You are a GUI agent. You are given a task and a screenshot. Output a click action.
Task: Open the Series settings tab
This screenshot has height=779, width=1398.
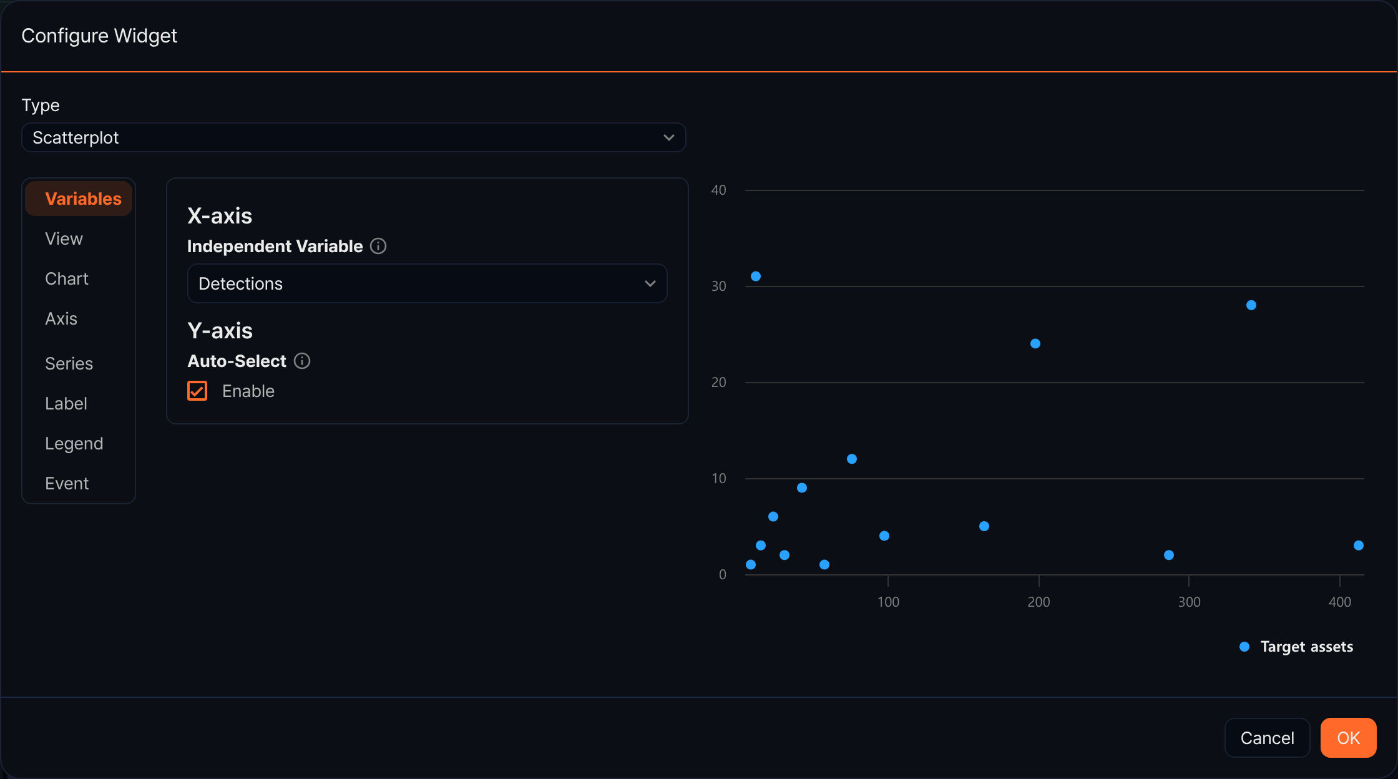[x=69, y=363]
